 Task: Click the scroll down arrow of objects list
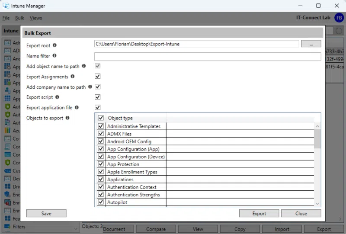coord(317,204)
